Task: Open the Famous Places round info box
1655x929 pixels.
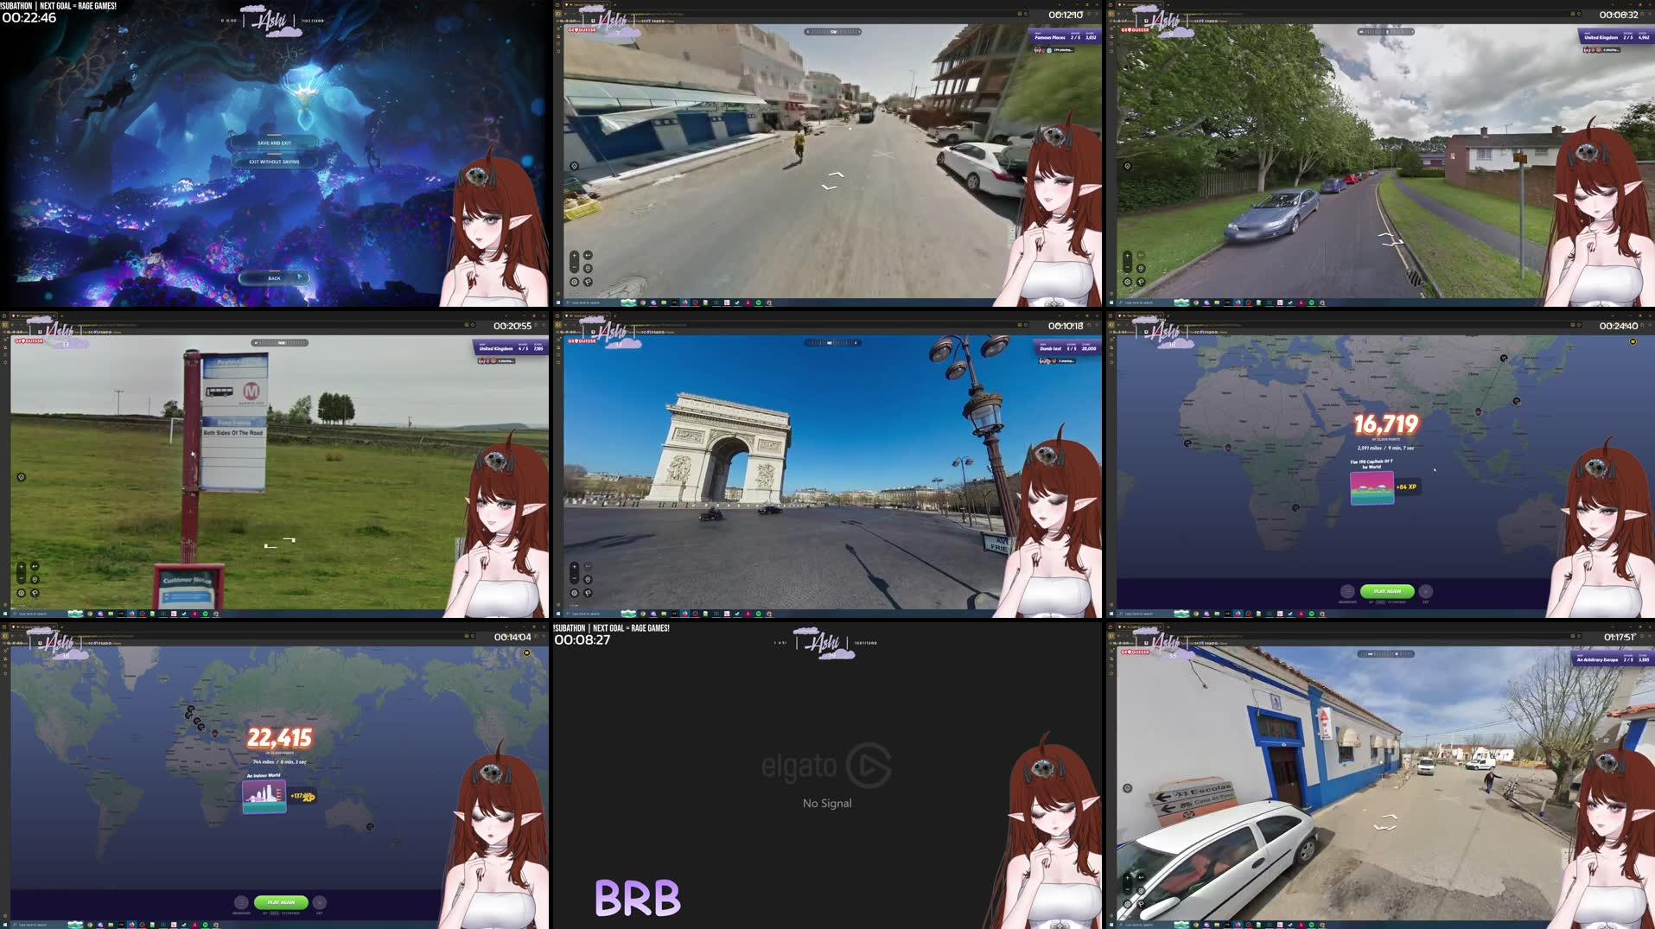Action: [x=1065, y=37]
